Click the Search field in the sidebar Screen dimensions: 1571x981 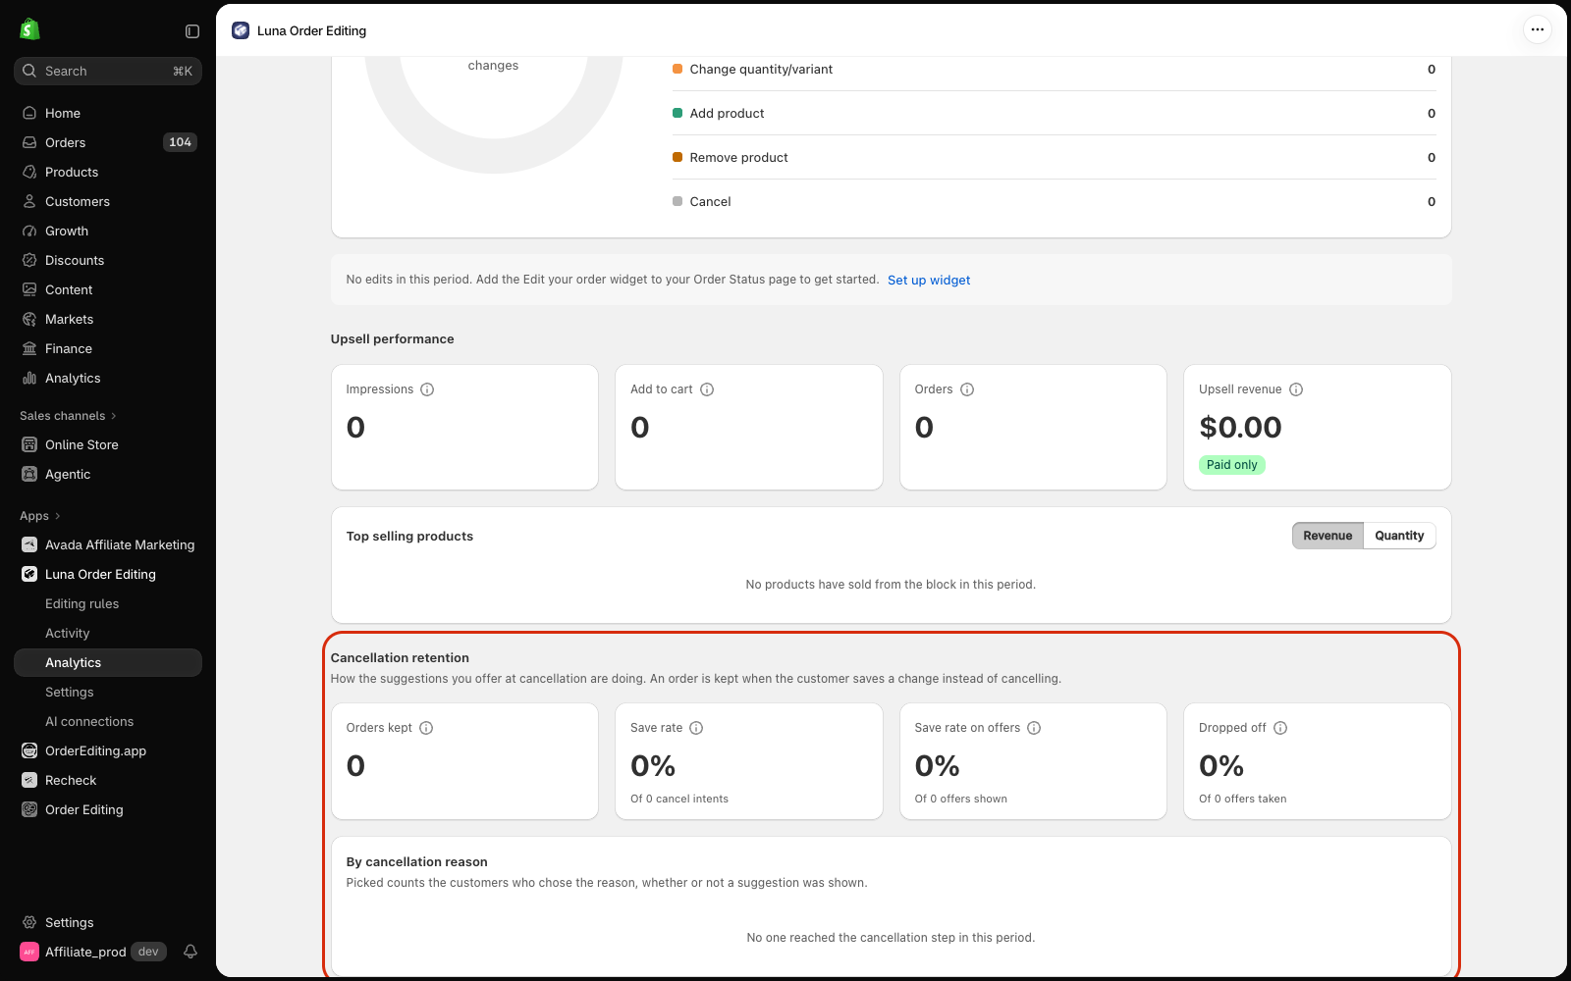pos(108,71)
